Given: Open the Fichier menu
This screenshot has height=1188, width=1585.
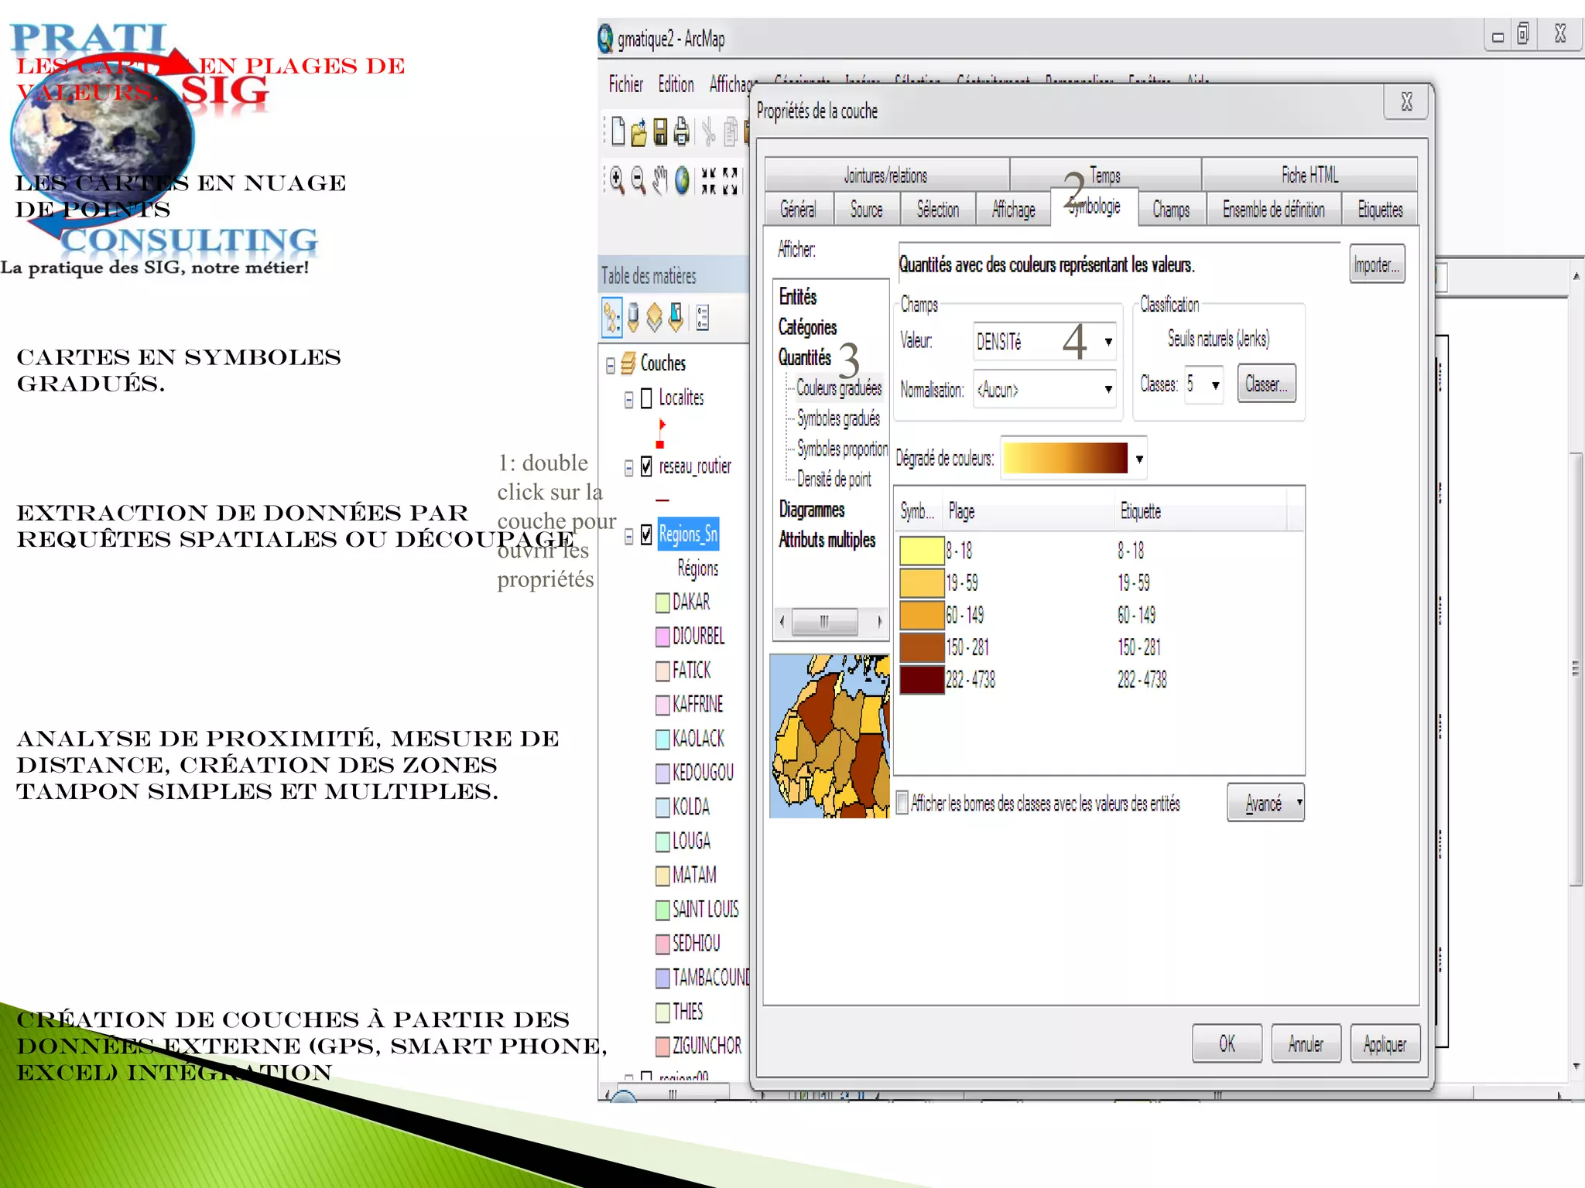Looking at the screenshot, I should pos(625,84).
